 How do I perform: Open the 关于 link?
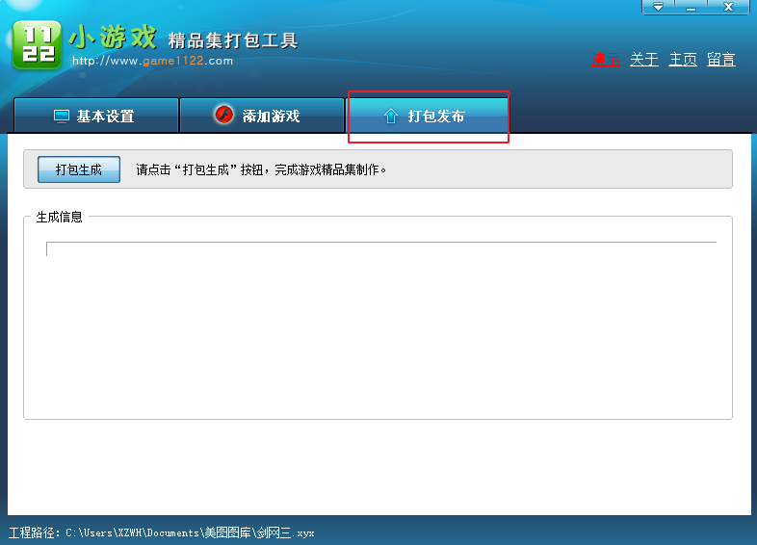click(644, 60)
